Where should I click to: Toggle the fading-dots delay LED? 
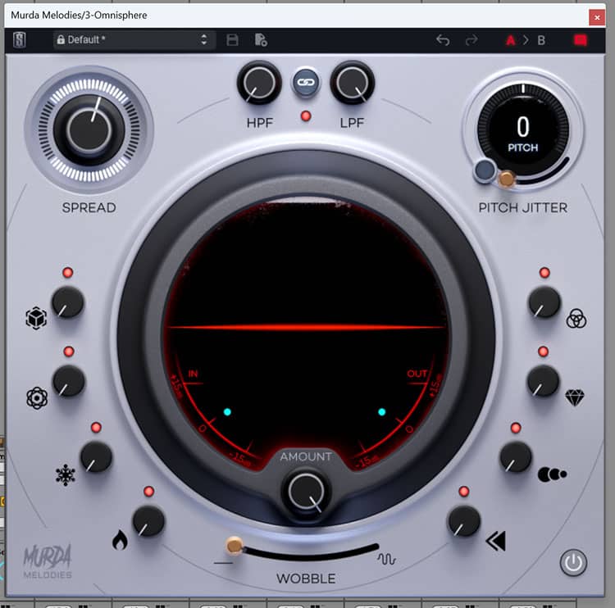[x=516, y=428]
